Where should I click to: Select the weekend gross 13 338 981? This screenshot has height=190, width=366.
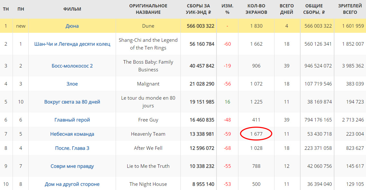click(202, 134)
